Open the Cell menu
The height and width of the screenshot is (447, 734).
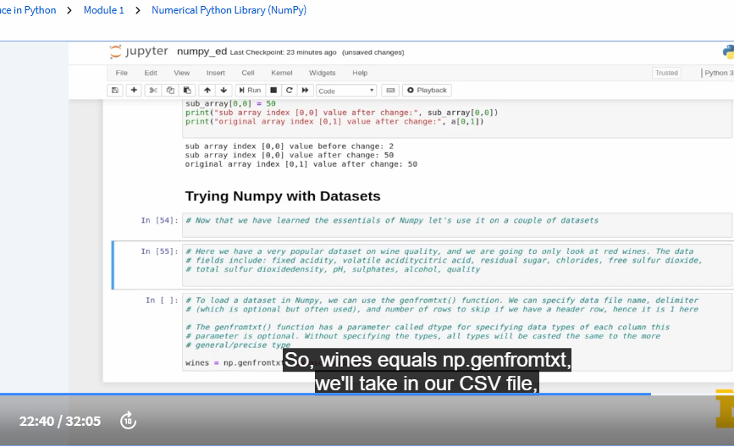pyautogui.click(x=248, y=73)
